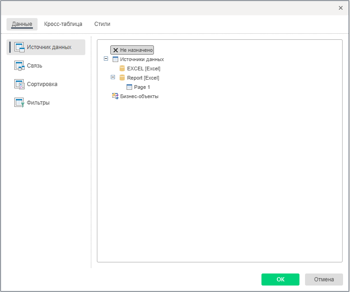Select the EXCEL [Excel] data source label
Screen dimensions: 350x292
coord(144,68)
